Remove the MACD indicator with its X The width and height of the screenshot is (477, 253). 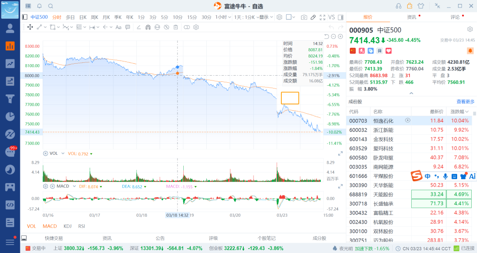pyautogui.click(x=52, y=186)
